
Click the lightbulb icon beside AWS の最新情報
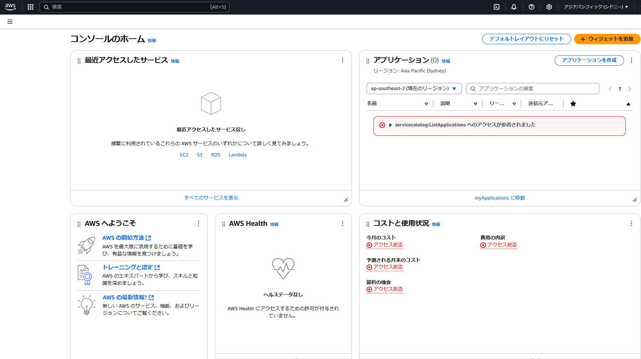87,305
